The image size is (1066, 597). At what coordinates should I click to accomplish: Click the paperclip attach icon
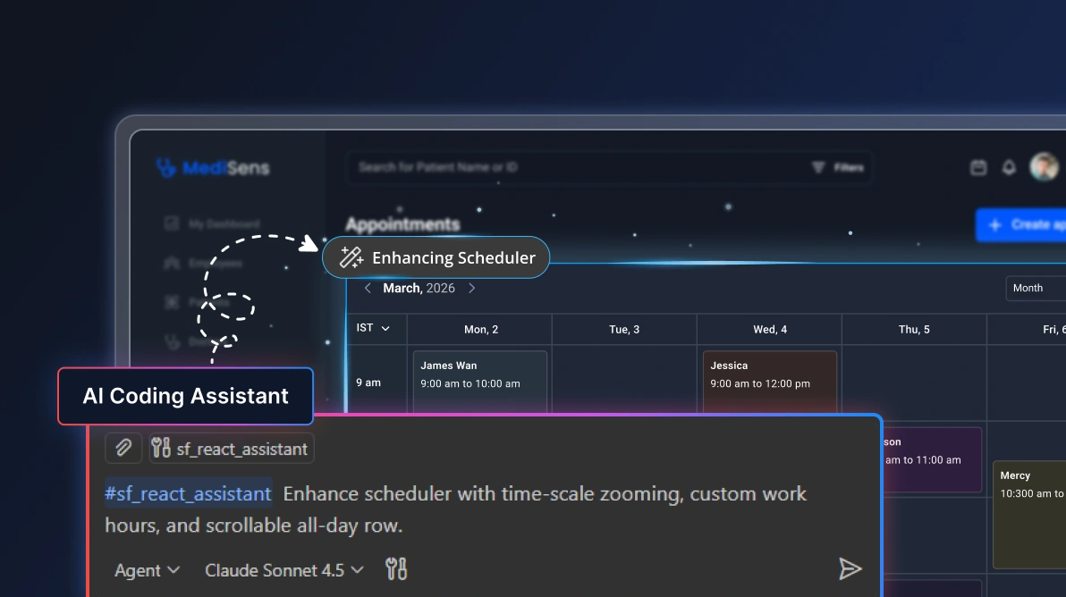coord(123,449)
